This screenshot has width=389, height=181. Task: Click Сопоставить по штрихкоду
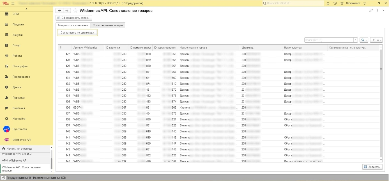77,33
